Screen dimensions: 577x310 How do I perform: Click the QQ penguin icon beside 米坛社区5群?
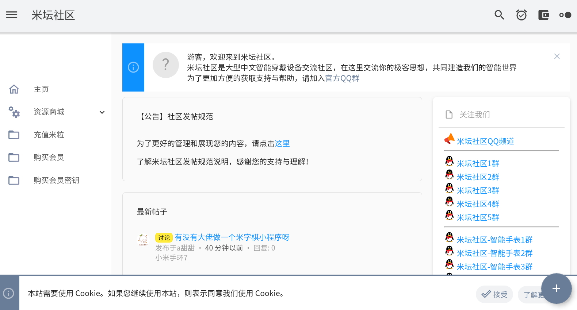pos(450,215)
